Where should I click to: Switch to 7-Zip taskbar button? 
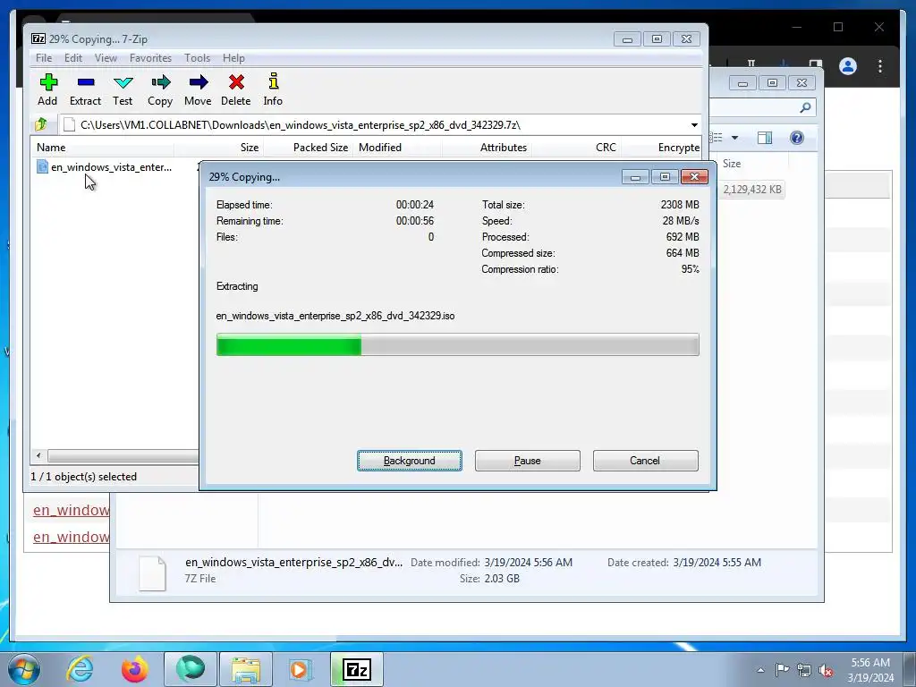pyautogui.click(x=357, y=669)
